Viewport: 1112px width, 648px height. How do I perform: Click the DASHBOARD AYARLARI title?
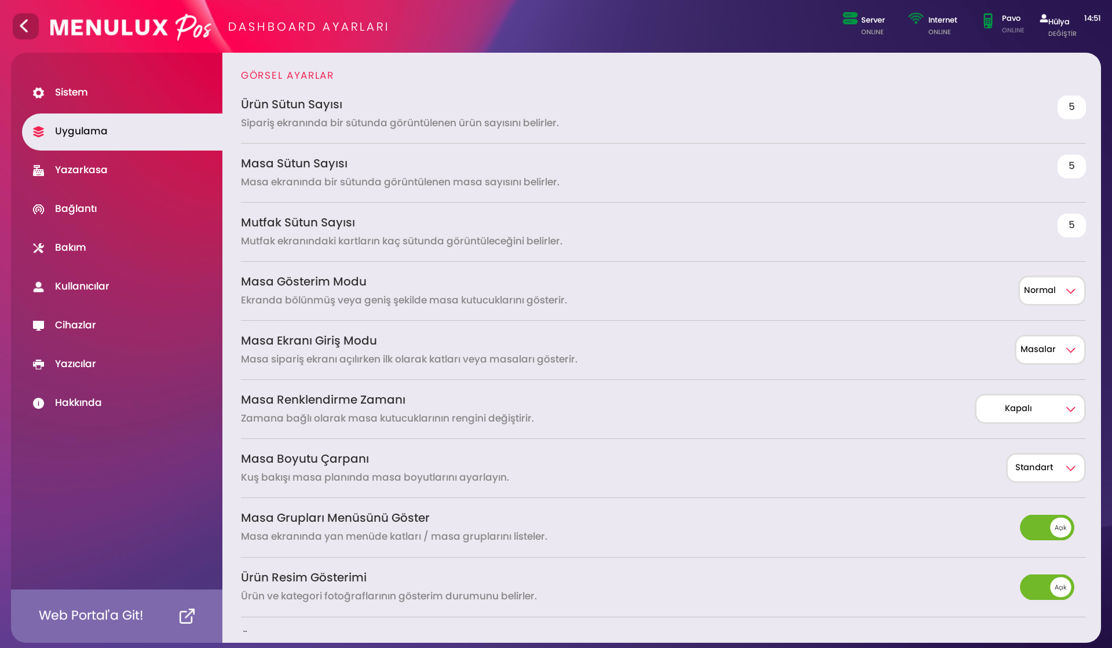[308, 27]
